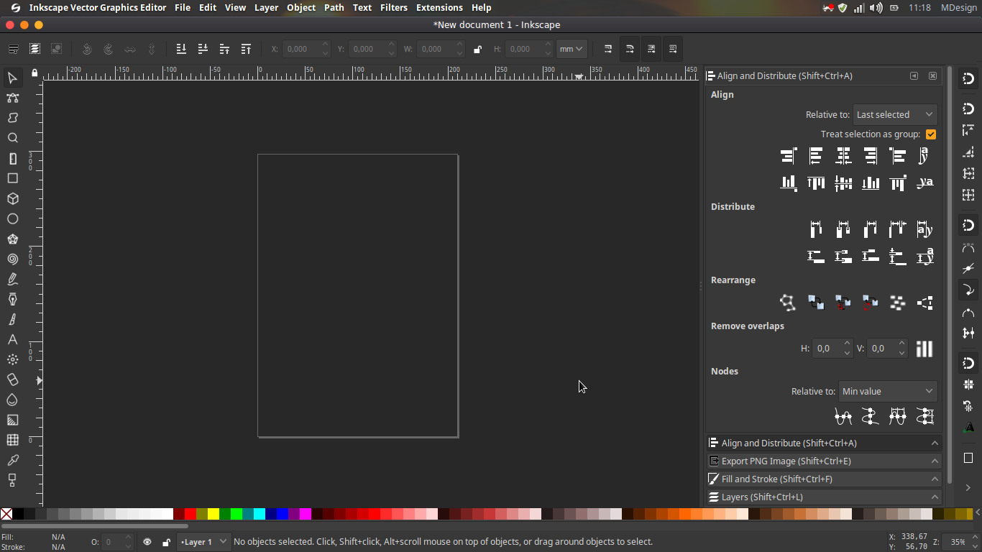Select the Node editing tool
The height and width of the screenshot is (552, 982).
click(12, 98)
